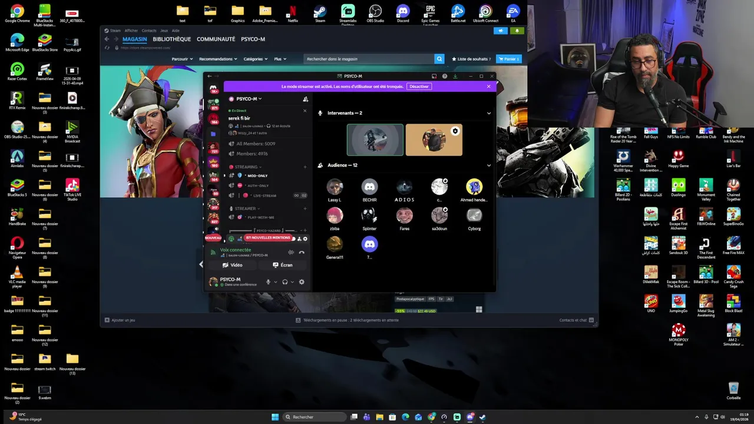Go back with Steam navigation back arrow
754x424 pixels.
(107, 39)
